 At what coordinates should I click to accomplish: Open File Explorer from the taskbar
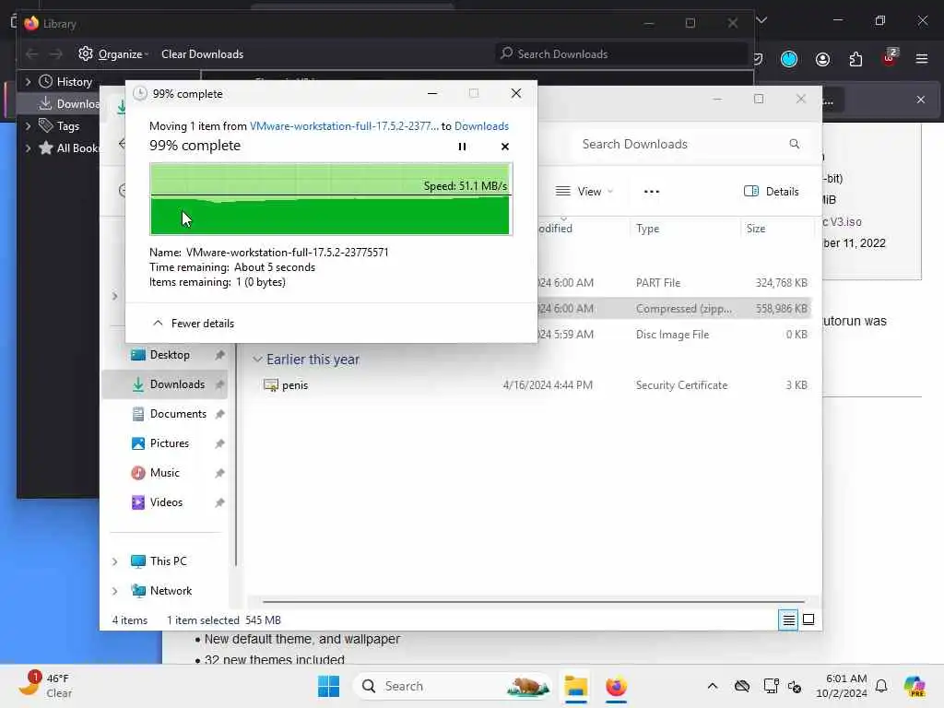(575, 686)
